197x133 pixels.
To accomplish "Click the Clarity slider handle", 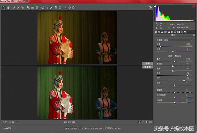I will [x=175, y=93].
